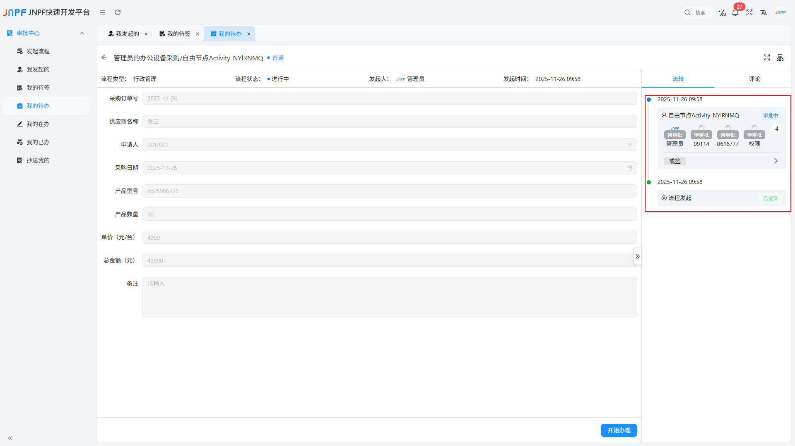
Task: Toggle the hamburger menu sidebar icon
Action: pyautogui.click(x=103, y=12)
